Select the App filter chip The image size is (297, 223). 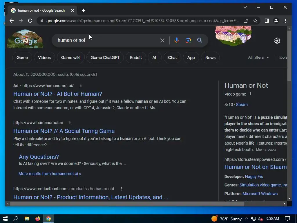click(x=191, y=57)
